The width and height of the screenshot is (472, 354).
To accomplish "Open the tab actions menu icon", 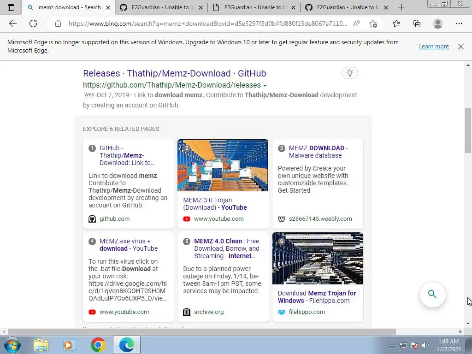I will point(11,7).
